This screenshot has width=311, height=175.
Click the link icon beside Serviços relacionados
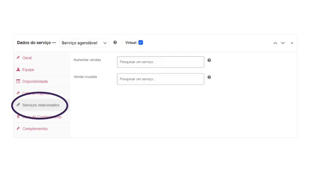pyautogui.click(x=18, y=105)
